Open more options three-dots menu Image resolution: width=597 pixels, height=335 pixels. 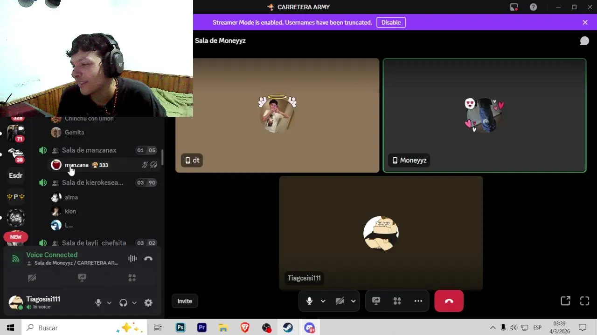418,301
